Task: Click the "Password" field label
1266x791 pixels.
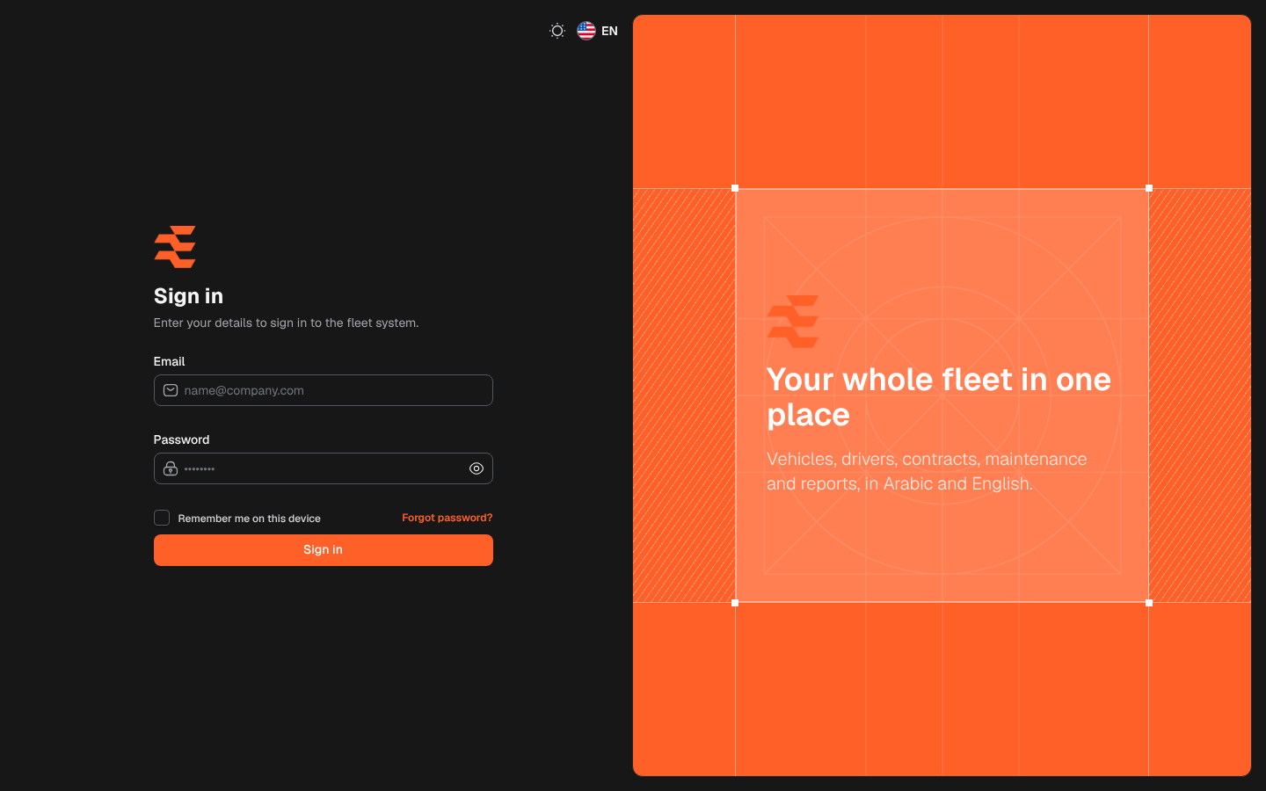Action: [181, 439]
